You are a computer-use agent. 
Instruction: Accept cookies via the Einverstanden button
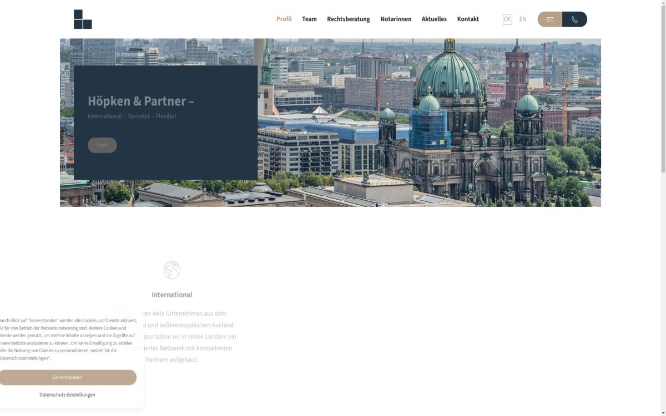click(x=67, y=377)
